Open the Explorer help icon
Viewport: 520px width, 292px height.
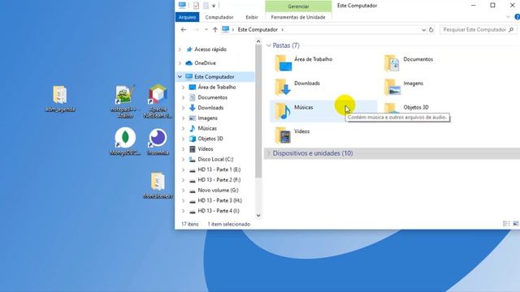[517, 17]
